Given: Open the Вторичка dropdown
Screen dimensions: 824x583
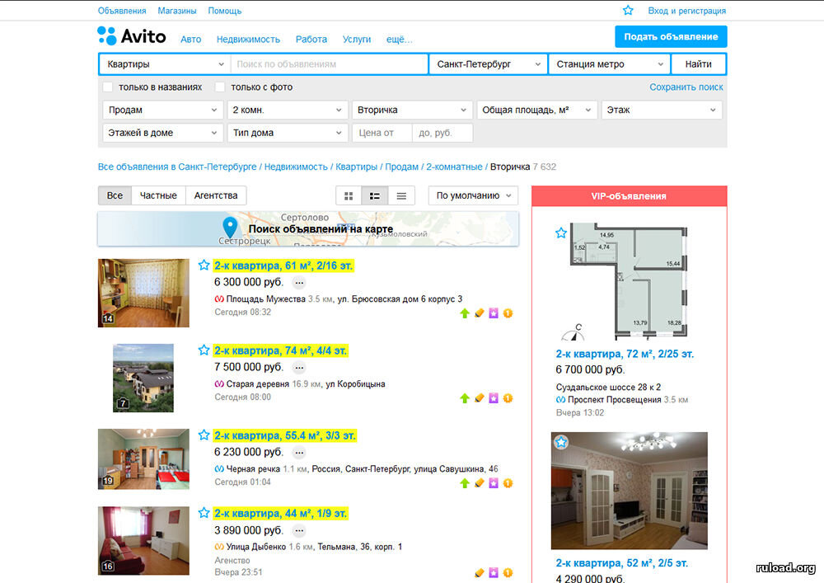Looking at the screenshot, I should [412, 110].
